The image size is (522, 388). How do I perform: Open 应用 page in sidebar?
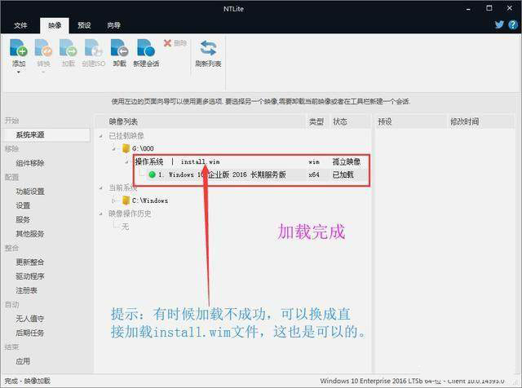click(23, 361)
